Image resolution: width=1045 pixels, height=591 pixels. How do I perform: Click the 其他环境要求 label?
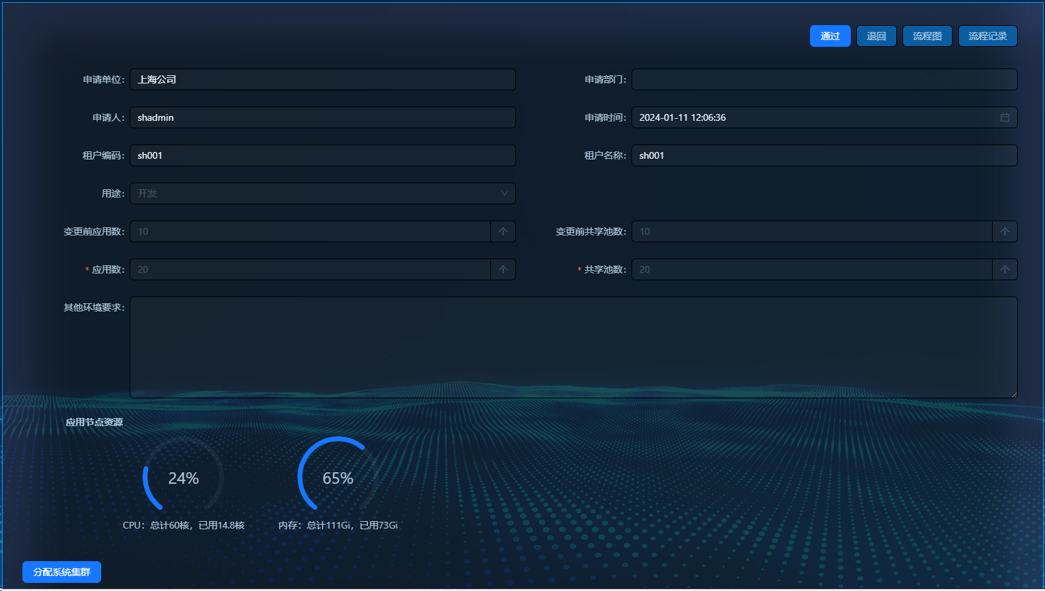(94, 307)
